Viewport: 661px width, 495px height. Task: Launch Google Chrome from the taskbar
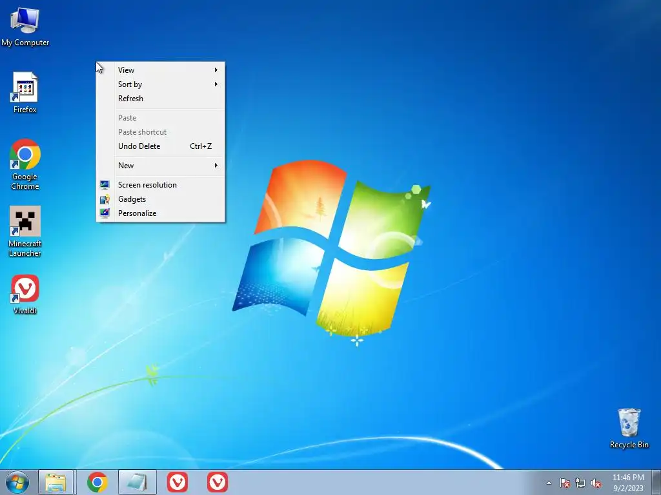[97, 482]
